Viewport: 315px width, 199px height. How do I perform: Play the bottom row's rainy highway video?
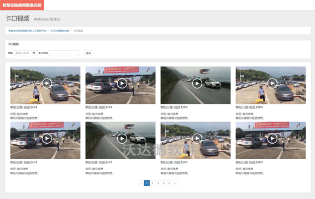(x=122, y=139)
